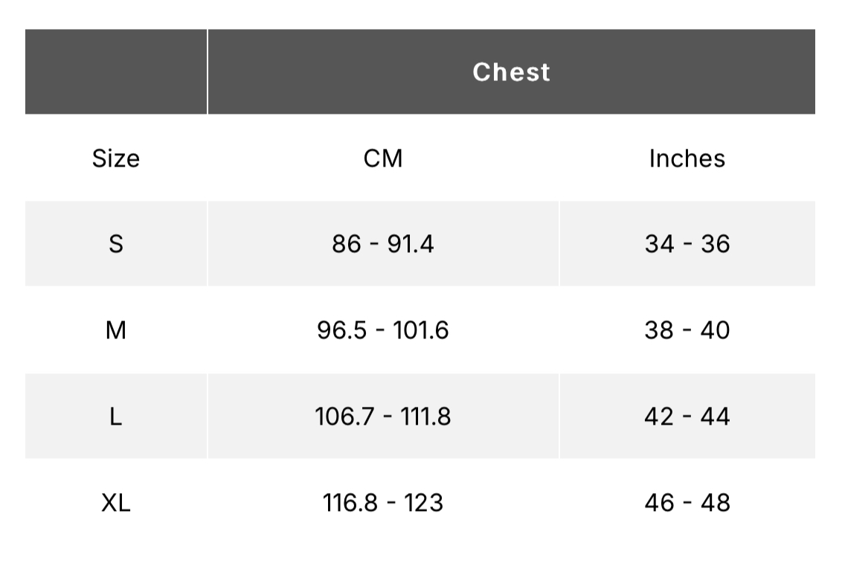The width and height of the screenshot is (845, 566).
Task: Click the Chest header cell
Action: [x=512, y=71]
